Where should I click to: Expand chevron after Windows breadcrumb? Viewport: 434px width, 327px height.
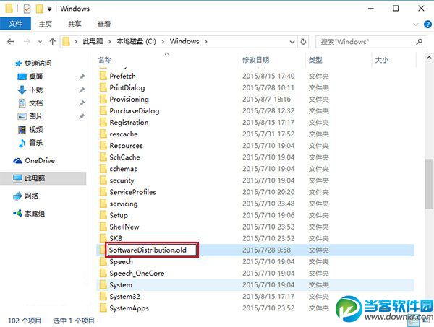(x=206, y=42)
